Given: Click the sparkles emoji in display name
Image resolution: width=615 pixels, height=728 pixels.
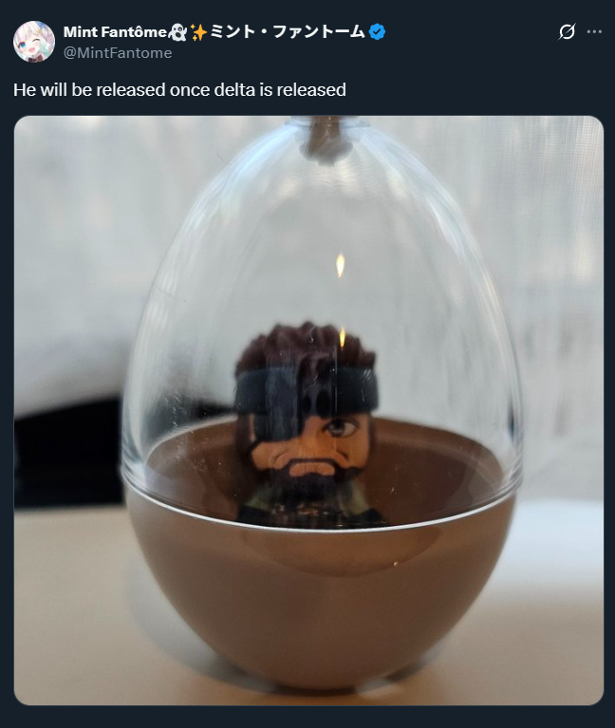Looking at the screenshot, I should click(x=198, y=31).
